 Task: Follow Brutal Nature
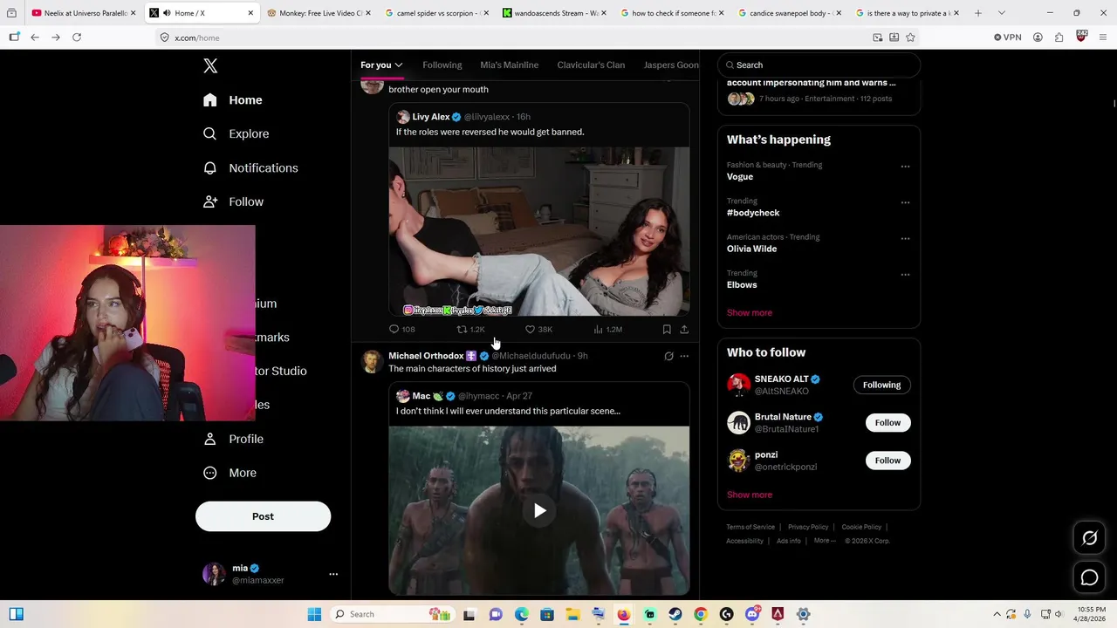tap(887, 422)
